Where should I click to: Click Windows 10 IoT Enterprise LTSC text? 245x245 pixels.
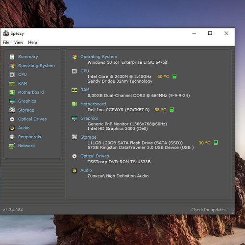tap(127, 62)
